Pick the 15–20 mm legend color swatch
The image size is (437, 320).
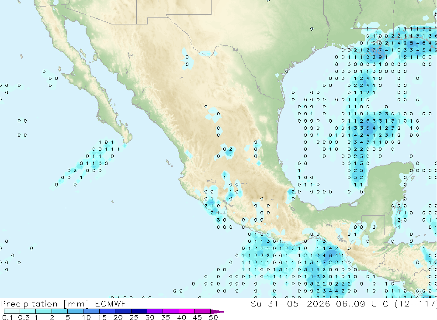coord(107,311)
